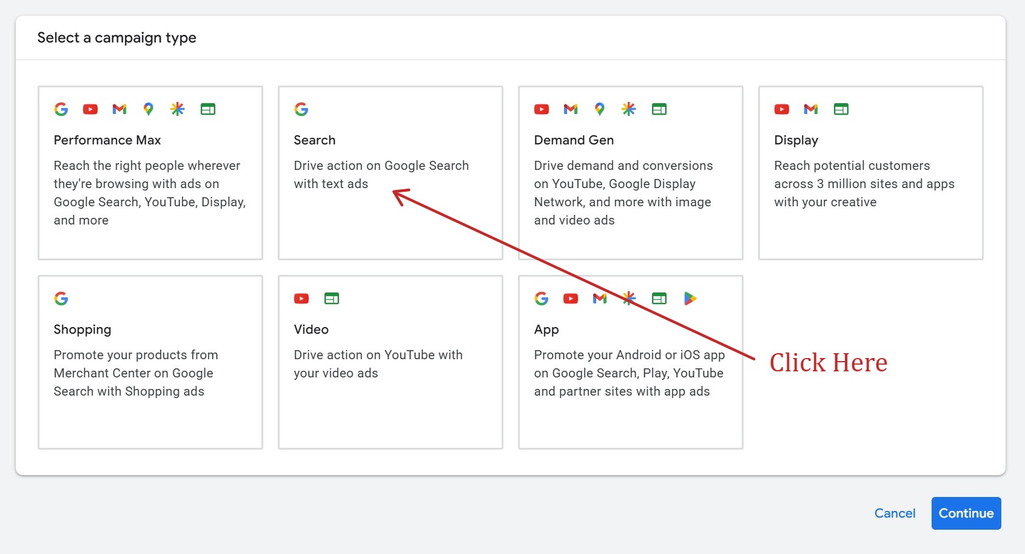Click the Gmail icon in Demand Gen card
The height and width of the screenshot is (554, 1025).
[571, 109]
